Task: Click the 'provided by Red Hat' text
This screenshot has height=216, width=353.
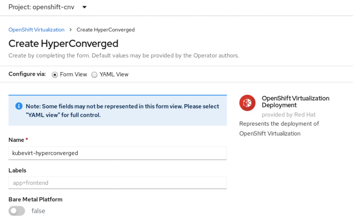Action: 289,115
